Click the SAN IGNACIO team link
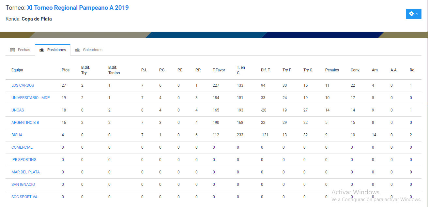Screen dimensions: 428x207 (x=23, y=185)
